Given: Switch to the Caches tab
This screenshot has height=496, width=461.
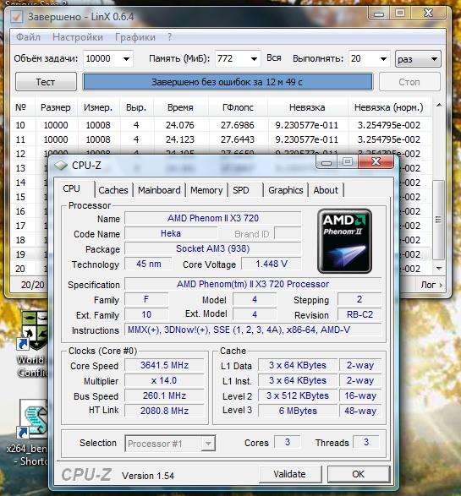Looking at the screenshot, I should pyautogui.click(x=113, y=190).
